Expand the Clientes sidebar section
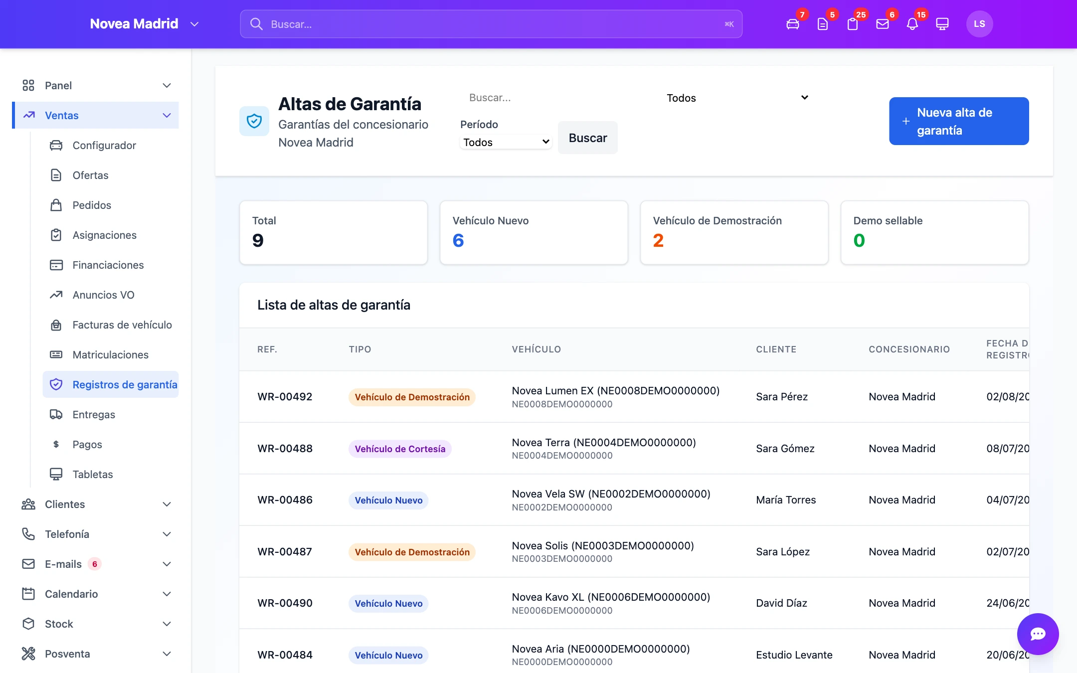The image size is (1077, 673). click(x=167, y=504)
